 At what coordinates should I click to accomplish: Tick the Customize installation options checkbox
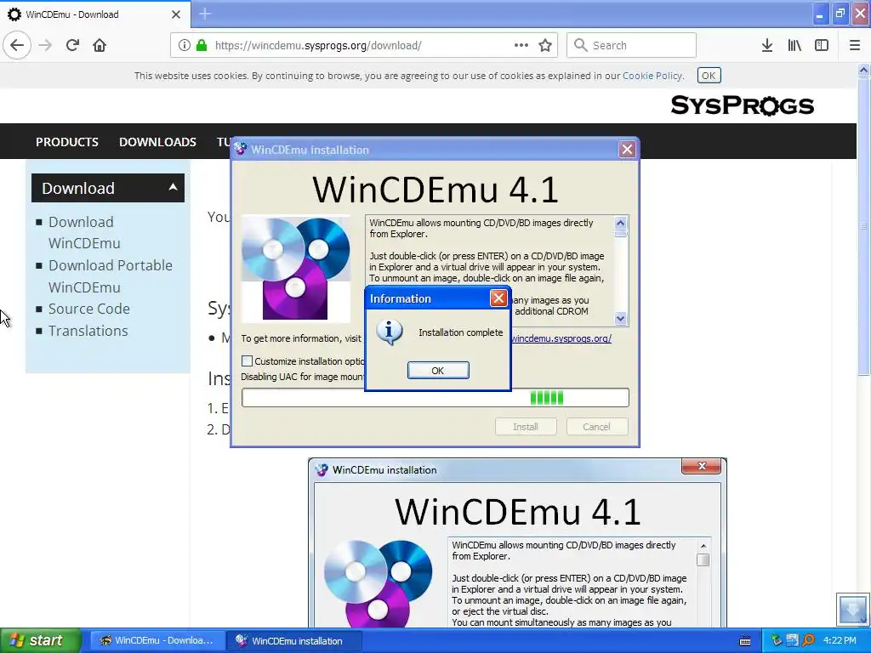[248, 361]
